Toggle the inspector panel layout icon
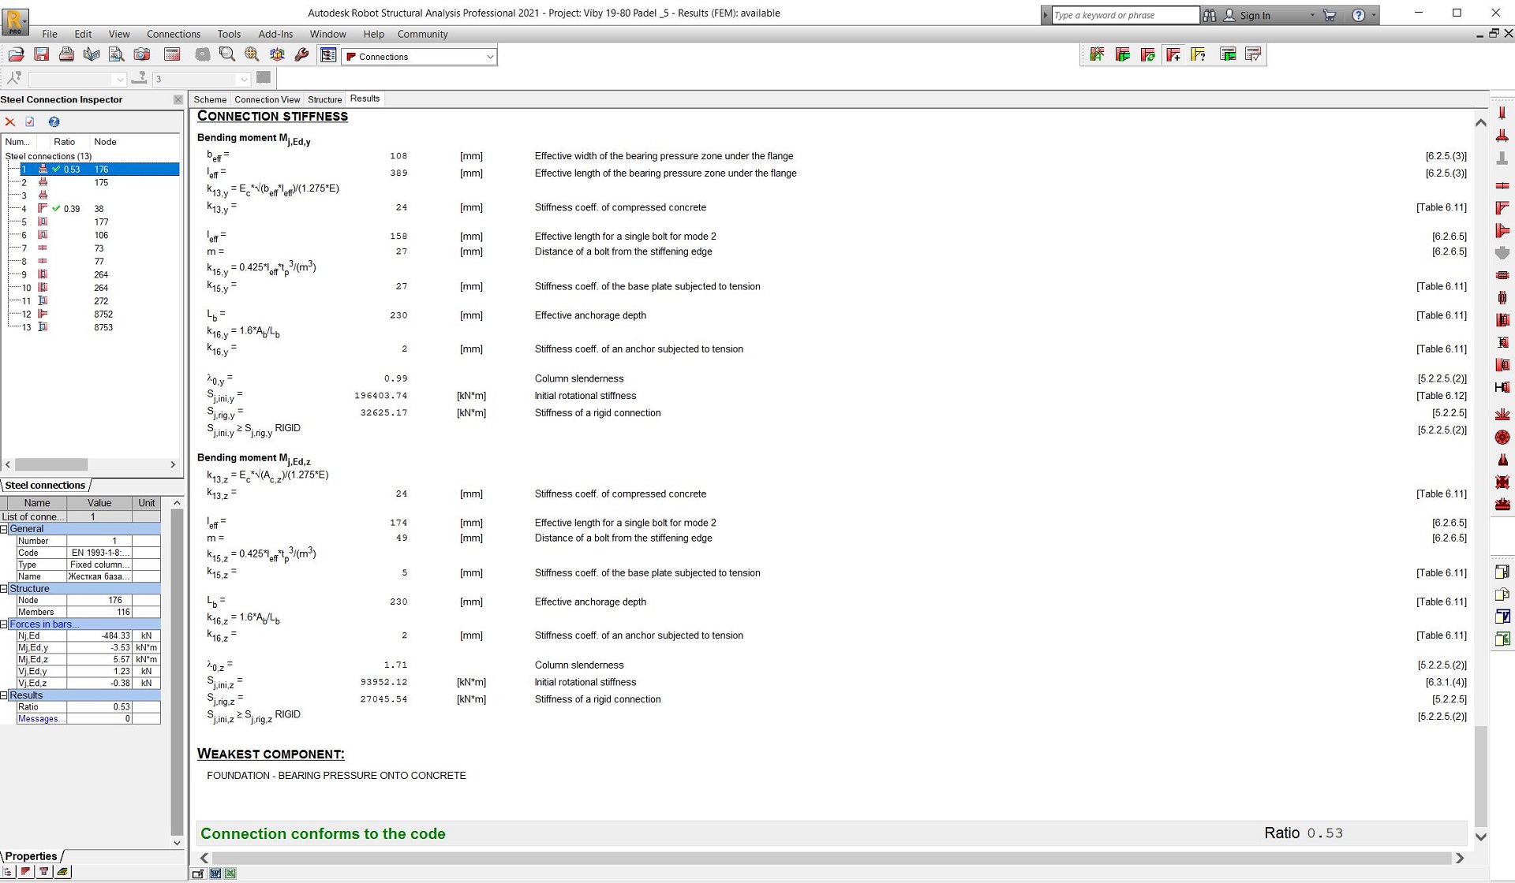This screenshot has width=1515, height=883. [x=328, y=55]
